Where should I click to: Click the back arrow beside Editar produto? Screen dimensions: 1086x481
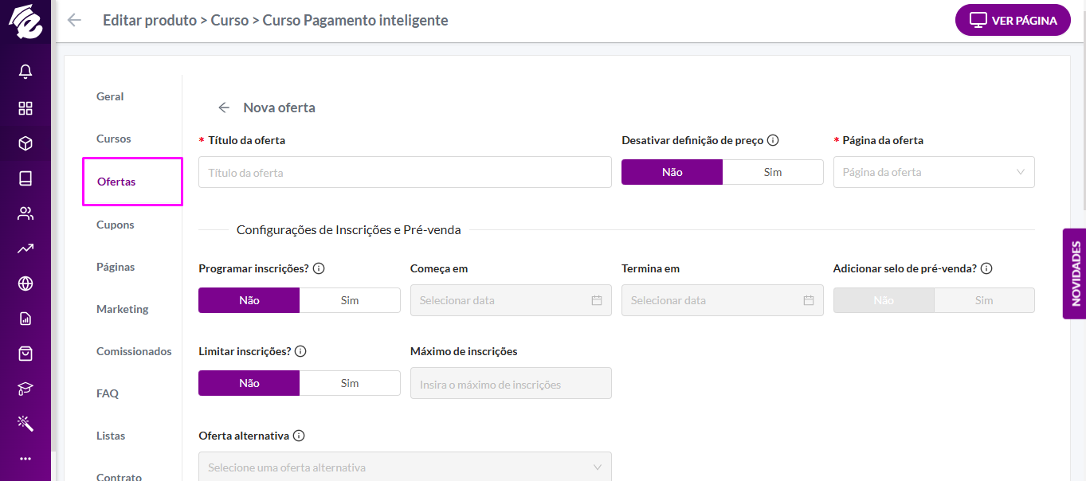click(74, 20)
